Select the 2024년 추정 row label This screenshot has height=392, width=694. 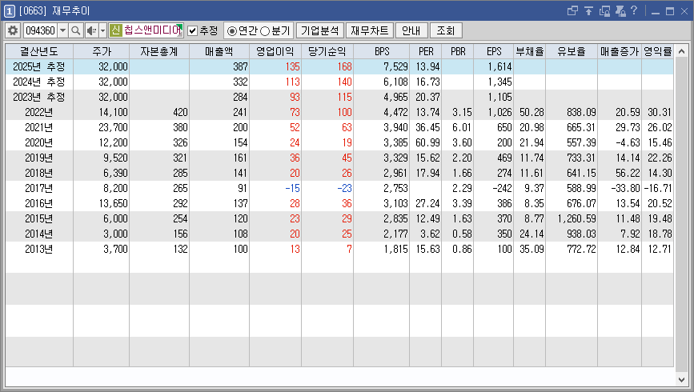39,82
